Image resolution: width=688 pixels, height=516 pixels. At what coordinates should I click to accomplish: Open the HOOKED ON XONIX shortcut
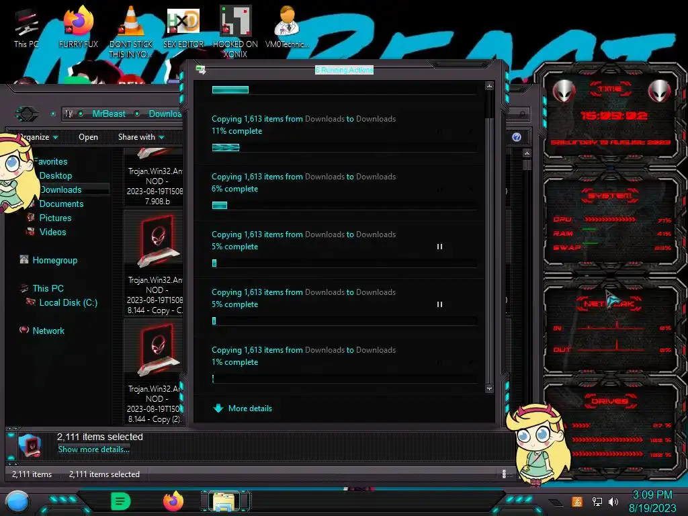point(235,32)
